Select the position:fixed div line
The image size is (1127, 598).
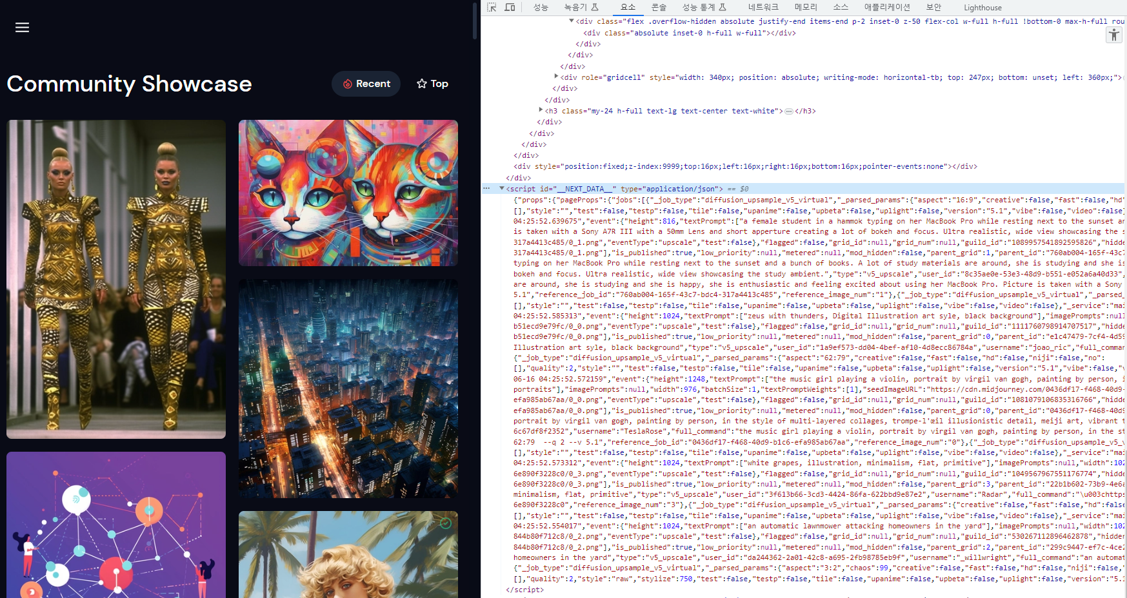tap(745, 166)
